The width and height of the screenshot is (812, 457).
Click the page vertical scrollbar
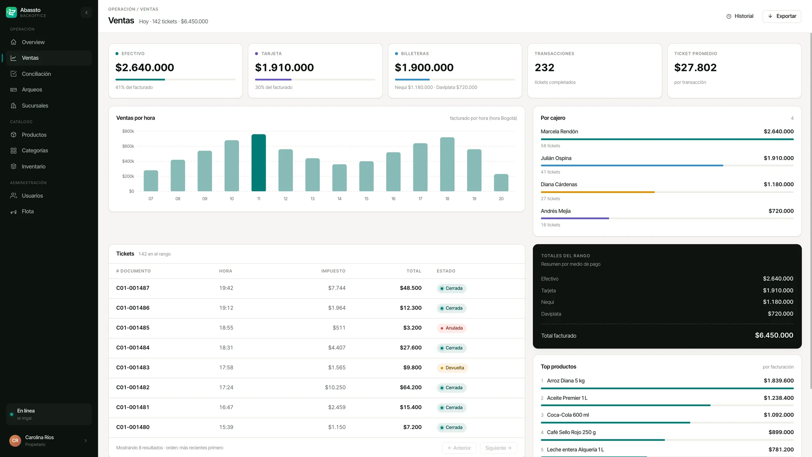[811, 210]
